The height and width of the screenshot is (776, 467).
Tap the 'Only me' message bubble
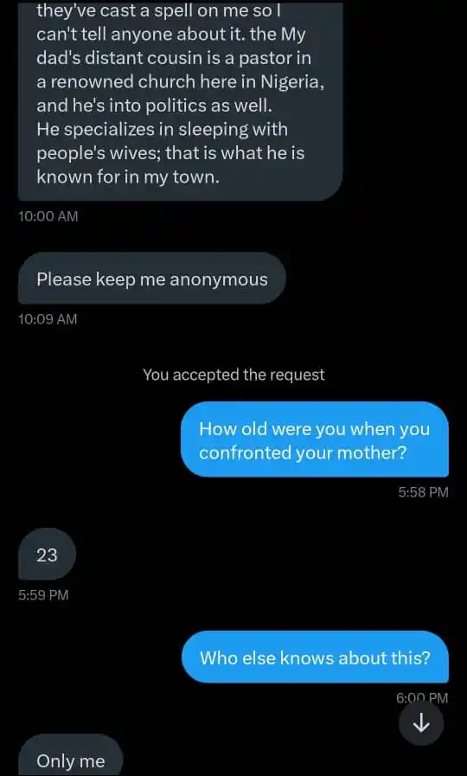coord(71,755)
